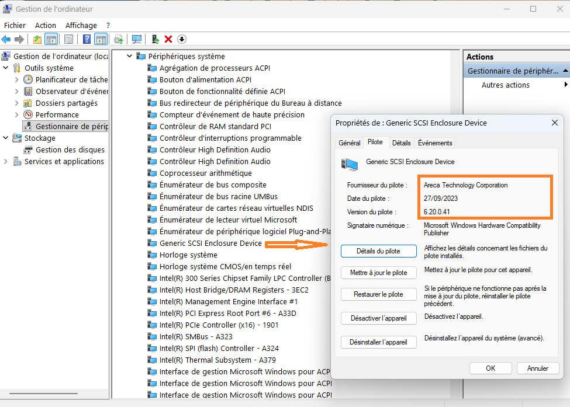
Task: Select Intel(R) SMBus - A323 device
Action: pyautogui.click(x=196, y=336)
